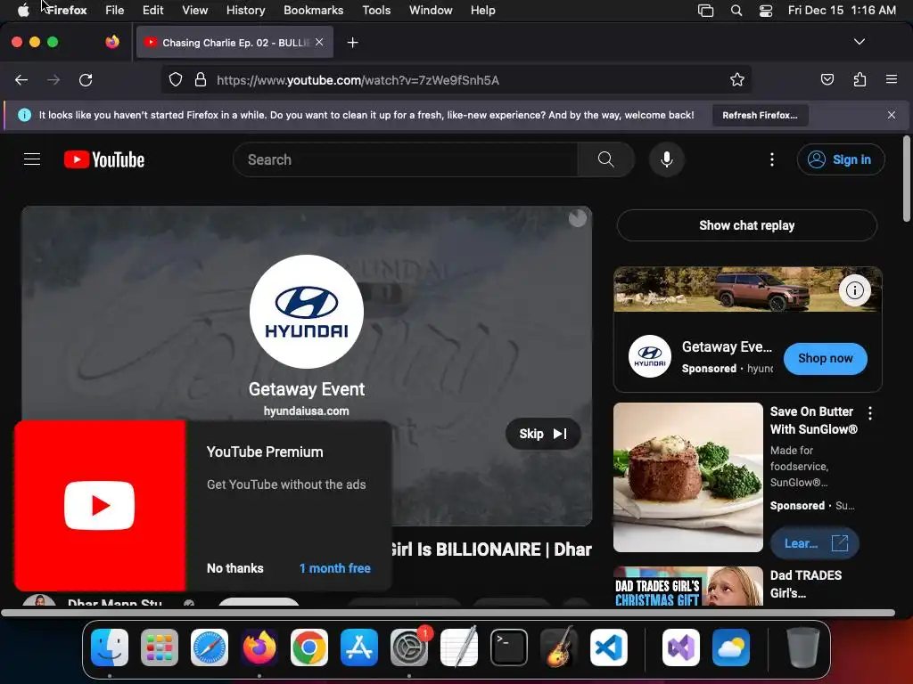Open options for SunGlow butter ad
Image resolution: width=913 pixels, height=684 pixels.
tap(870, 413)
